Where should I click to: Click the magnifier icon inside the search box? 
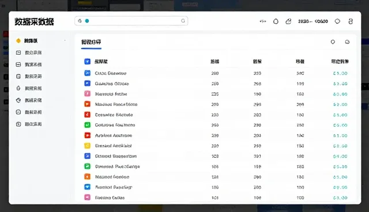pyautogui.click(x=183, y=21)
